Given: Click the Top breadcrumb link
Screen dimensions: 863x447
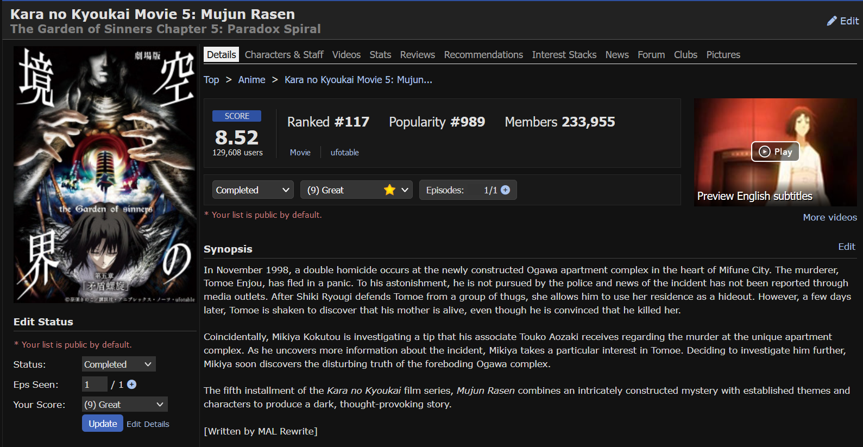Looking at the screenshot, I should [x=211, y=80].
